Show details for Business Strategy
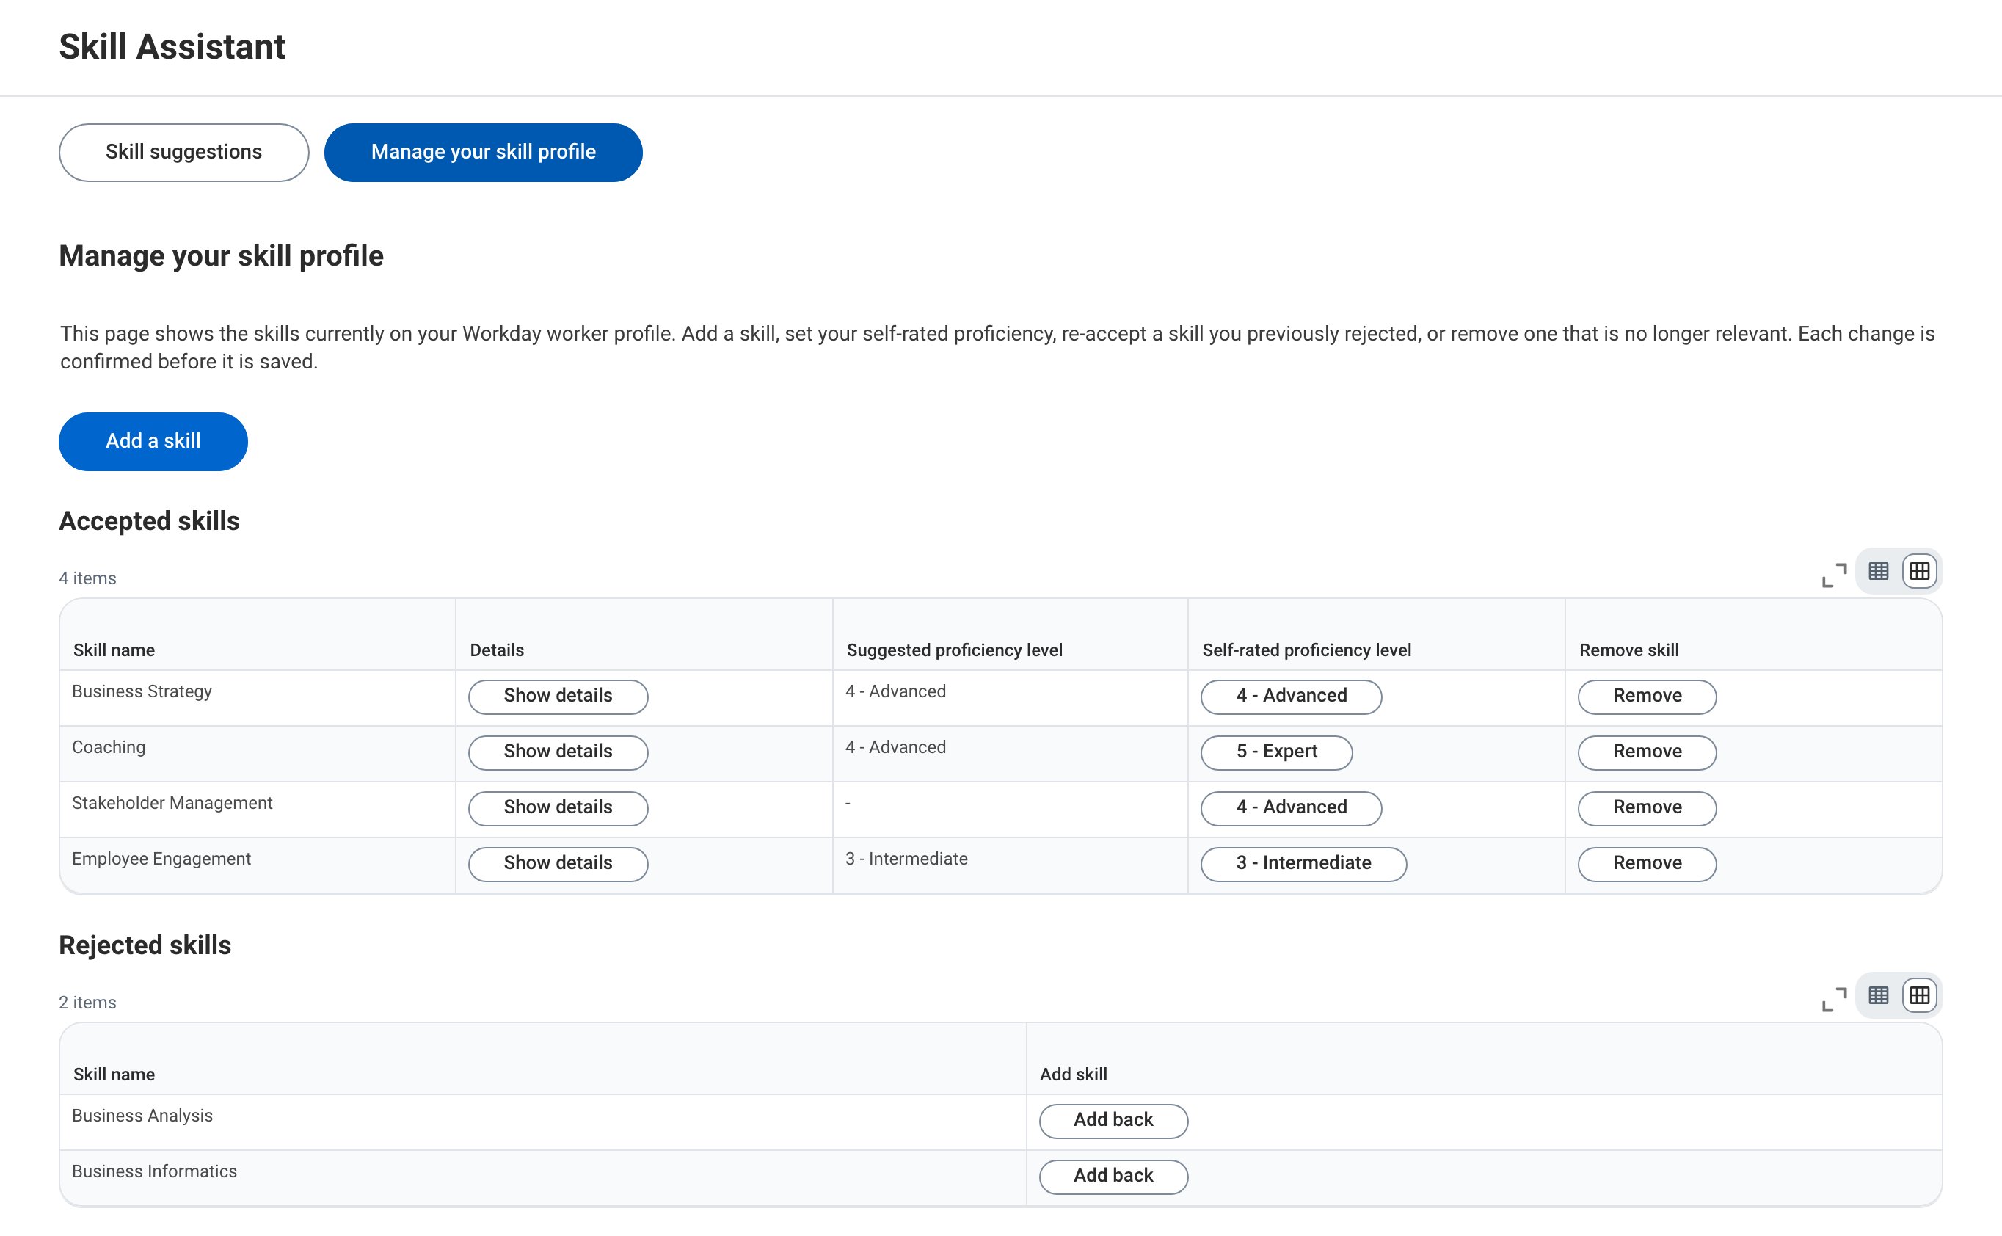This screenshot has width=2002, height=1236. (558, 697)
